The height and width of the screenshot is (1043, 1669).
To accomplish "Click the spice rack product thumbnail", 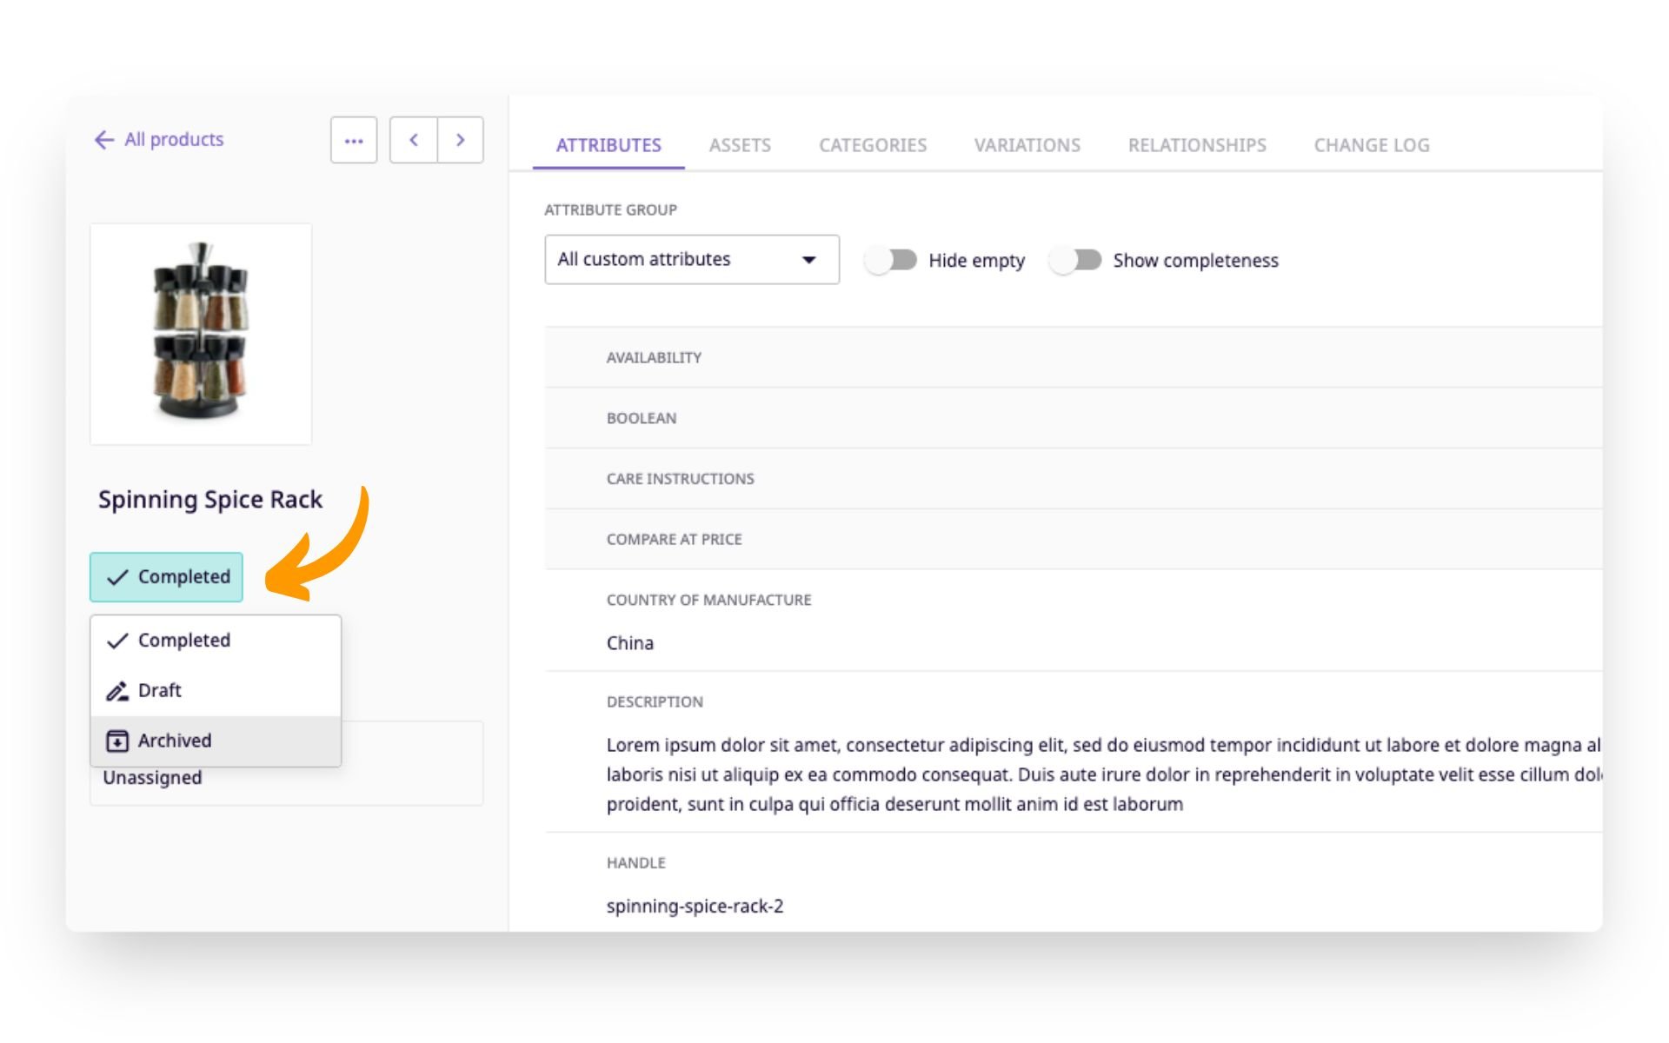I will click(x=201, y=333).
